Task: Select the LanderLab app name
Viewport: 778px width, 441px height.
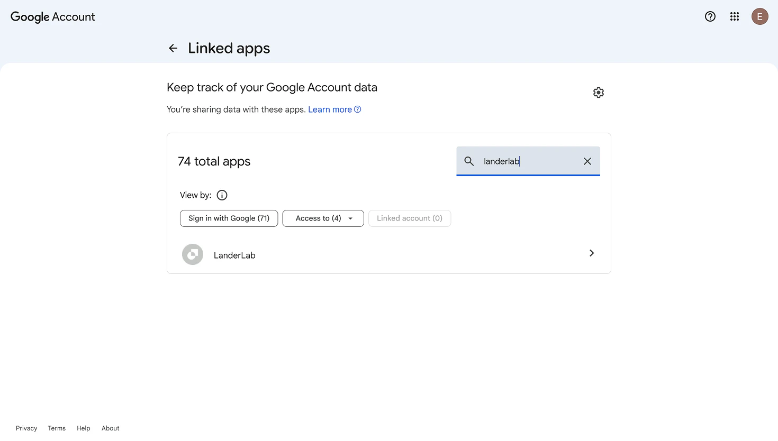Action: click(x=234, y=255)
